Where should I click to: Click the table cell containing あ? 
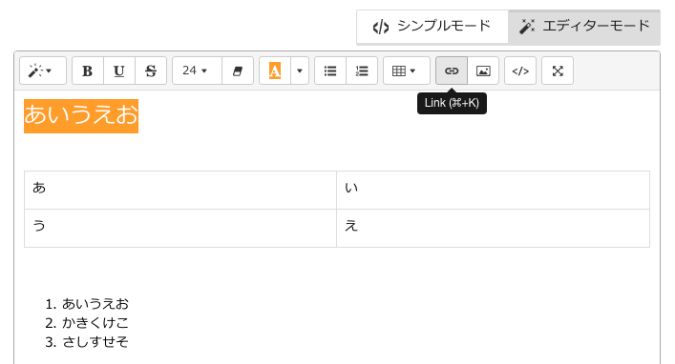point(180,190)
